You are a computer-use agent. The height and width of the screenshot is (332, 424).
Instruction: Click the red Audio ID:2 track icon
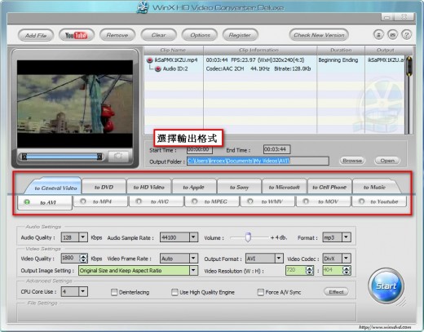coord(158,69)
